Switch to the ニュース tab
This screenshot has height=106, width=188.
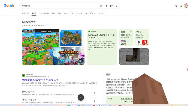tap(79, 13)
